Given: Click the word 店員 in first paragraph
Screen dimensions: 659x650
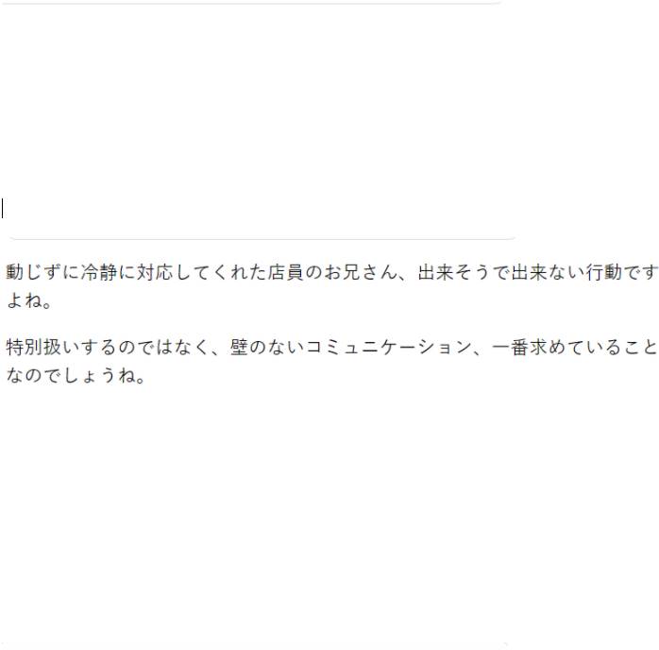Looking at the screenshot, I should coord(286,272).
